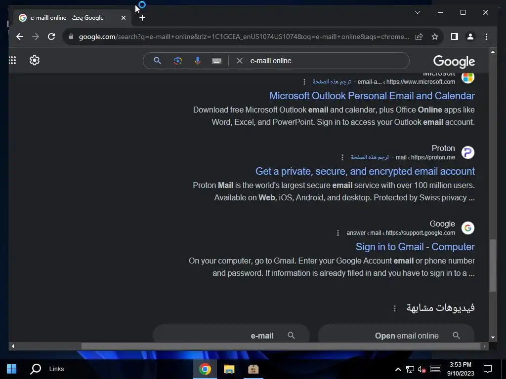This screenshot has height=379, width=506.
Task: Open Microsoft Outlook Personal Email and Calendar result
Action: 372,96
